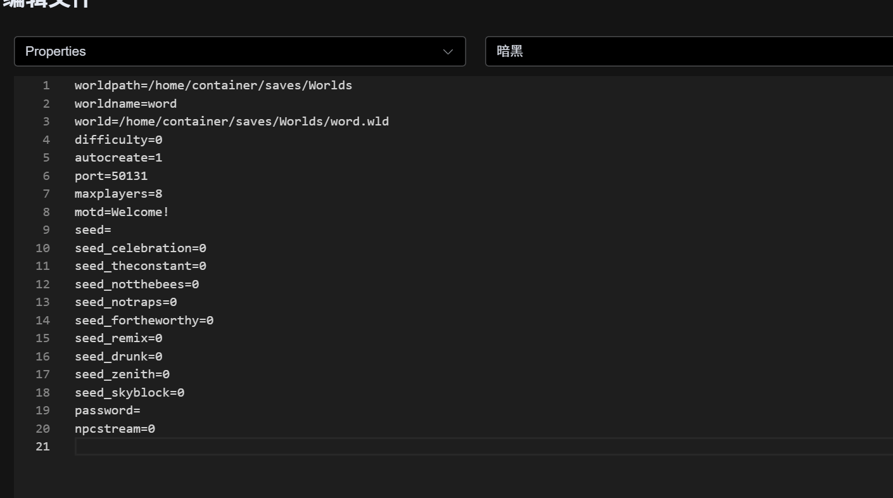This screenshot has height=498, width=893.
Task: Click the port=50131 line
Action: (x=111, y=176)
